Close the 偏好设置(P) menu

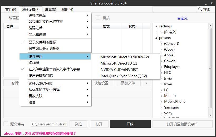(31, 9)
